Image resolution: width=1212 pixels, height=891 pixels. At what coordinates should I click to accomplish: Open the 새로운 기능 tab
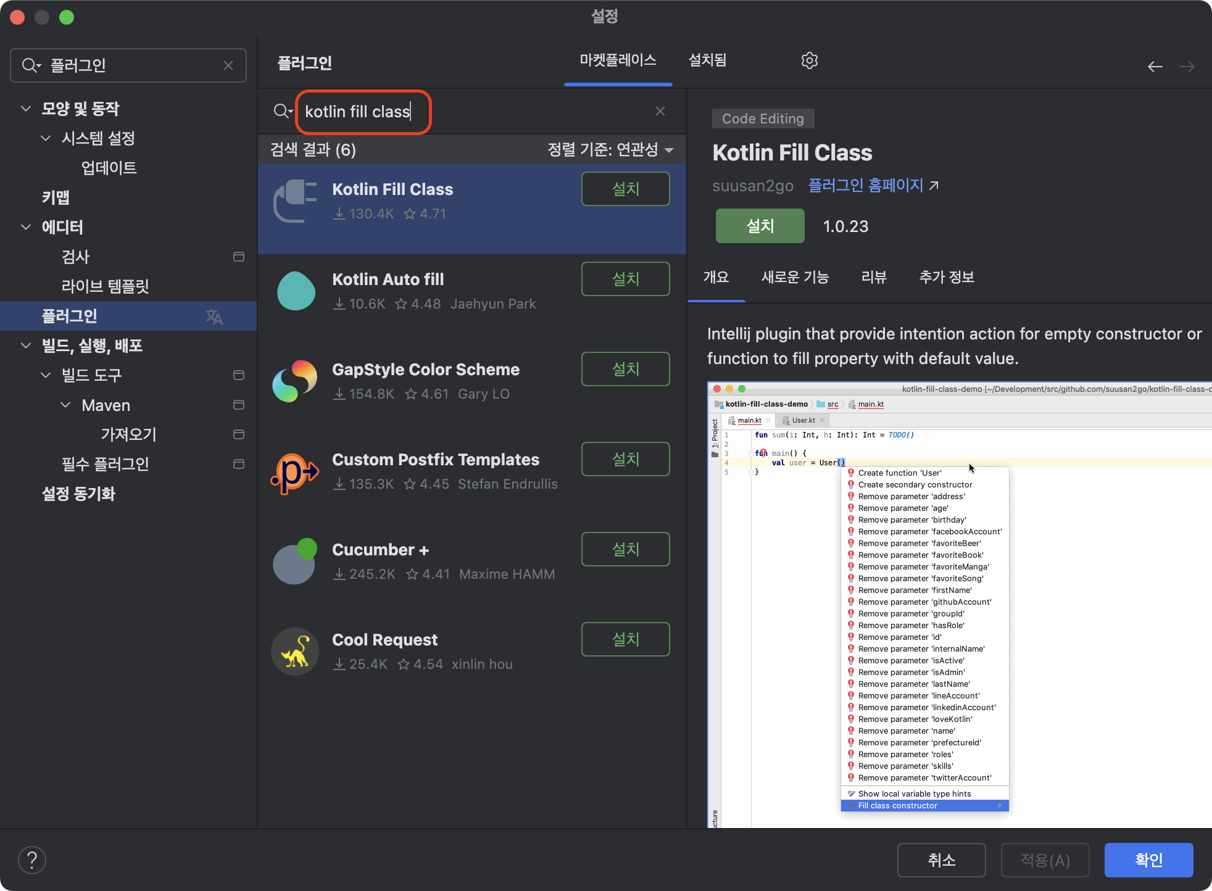pyautogui.click(x=795, y=277)
